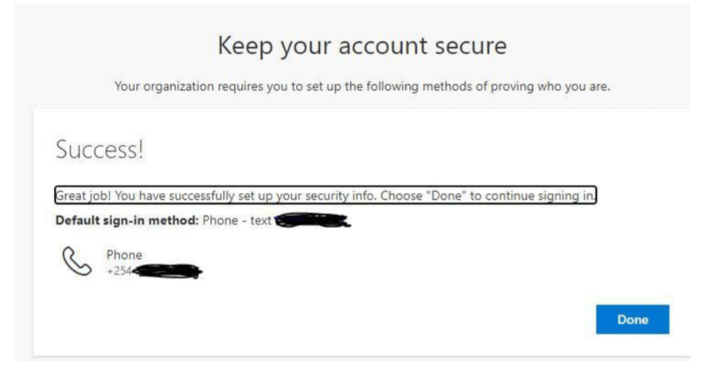Screen dimensions: 702x373
Task: Select the outlined "Great job!" message box
Action: [326, 196]
